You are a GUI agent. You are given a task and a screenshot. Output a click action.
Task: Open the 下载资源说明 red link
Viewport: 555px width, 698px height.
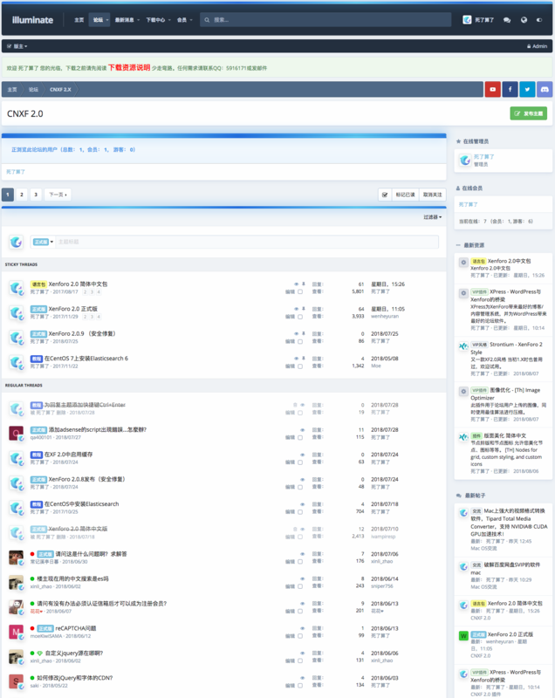point(129,68)
